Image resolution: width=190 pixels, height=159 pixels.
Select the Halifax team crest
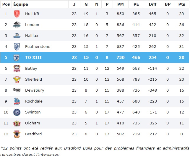(x=17, y=36)
